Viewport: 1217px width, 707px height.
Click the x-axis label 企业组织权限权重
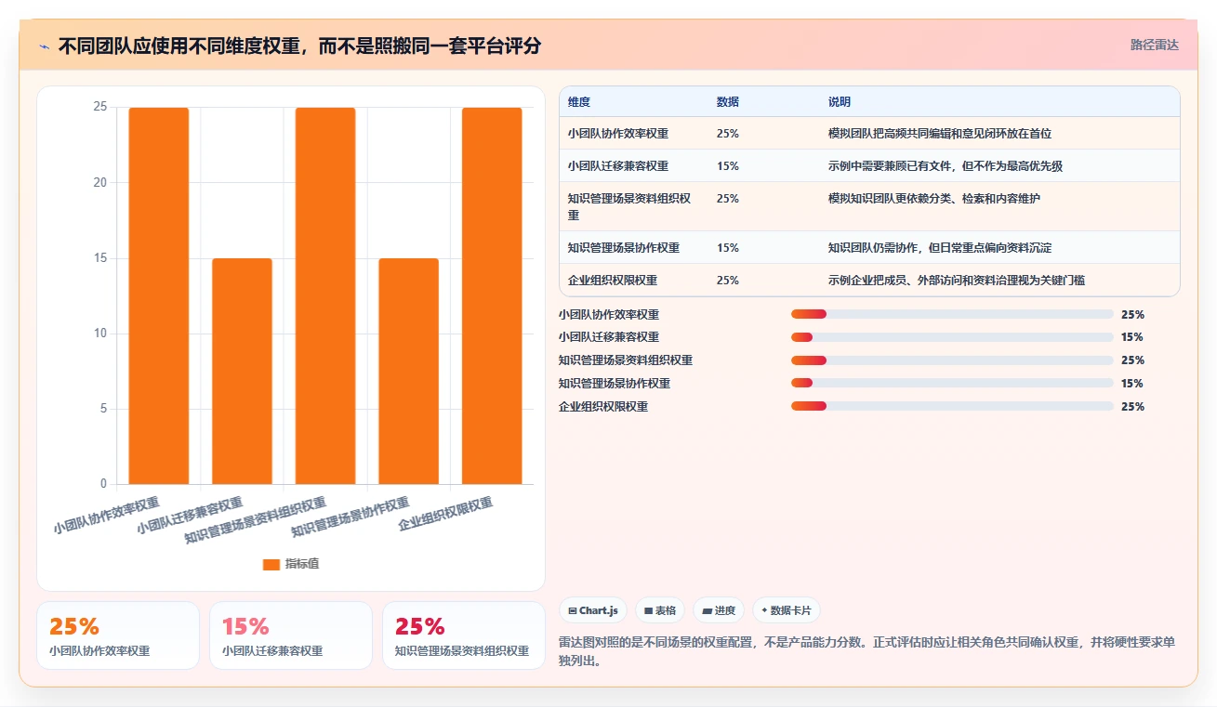[x=446, y=514]
